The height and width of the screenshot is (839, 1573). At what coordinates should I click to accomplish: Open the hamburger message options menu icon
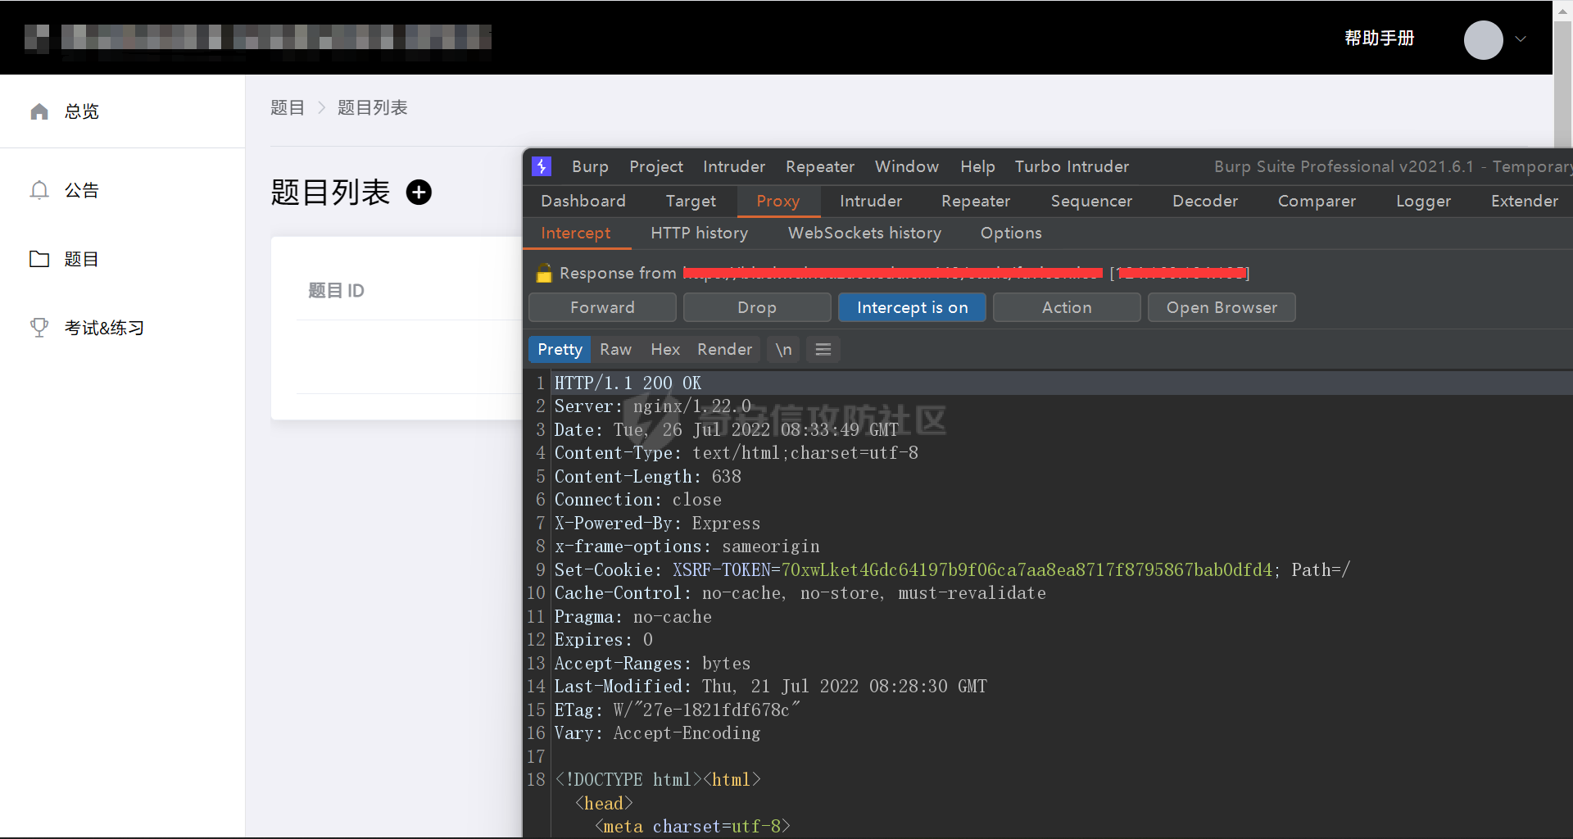823,350
